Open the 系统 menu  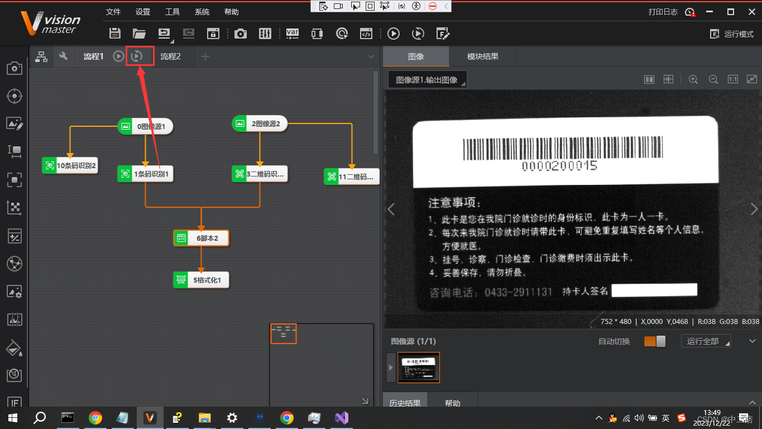click(x=202, y=12)
